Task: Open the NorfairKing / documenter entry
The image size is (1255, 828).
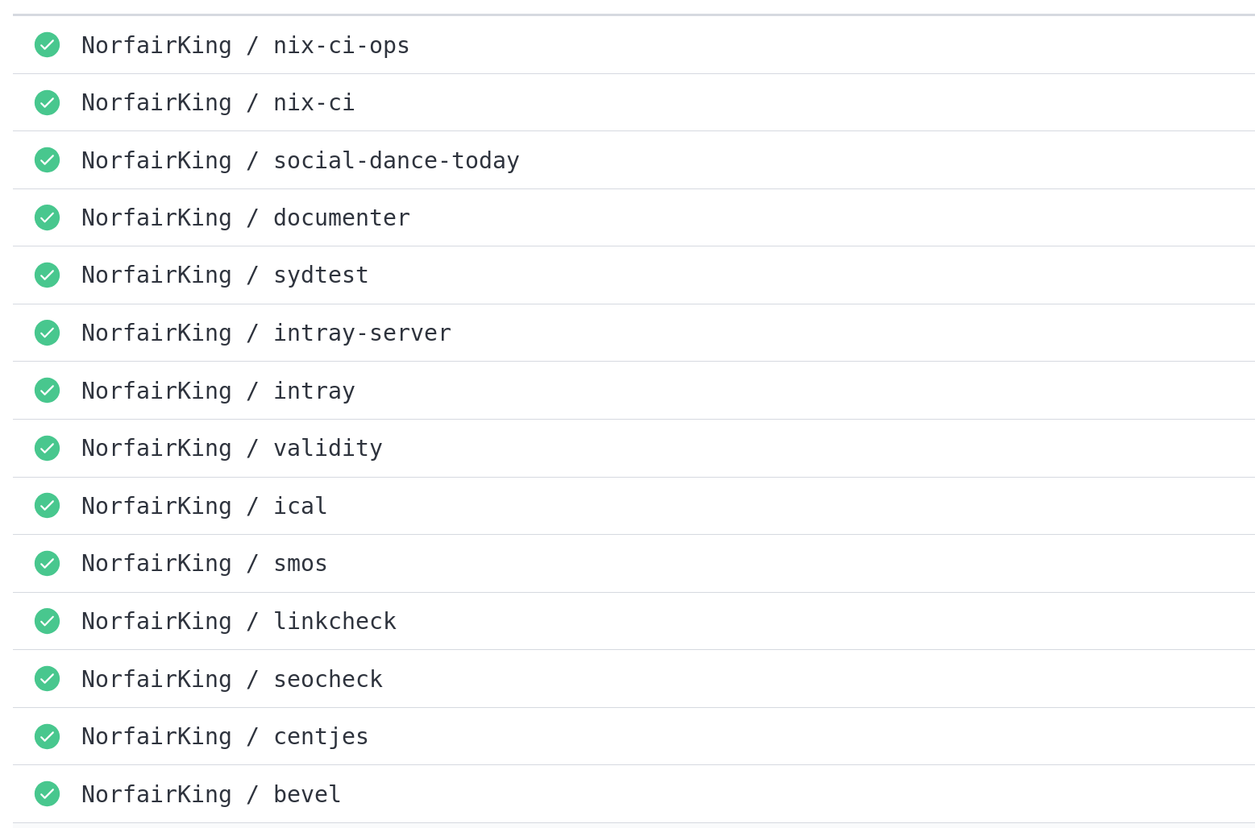Action: [245, 217]
